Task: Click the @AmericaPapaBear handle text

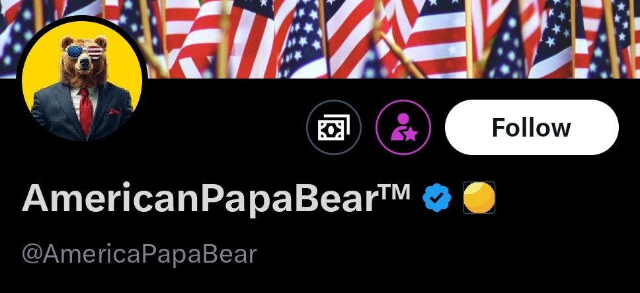Action: [x=140, y=253]
